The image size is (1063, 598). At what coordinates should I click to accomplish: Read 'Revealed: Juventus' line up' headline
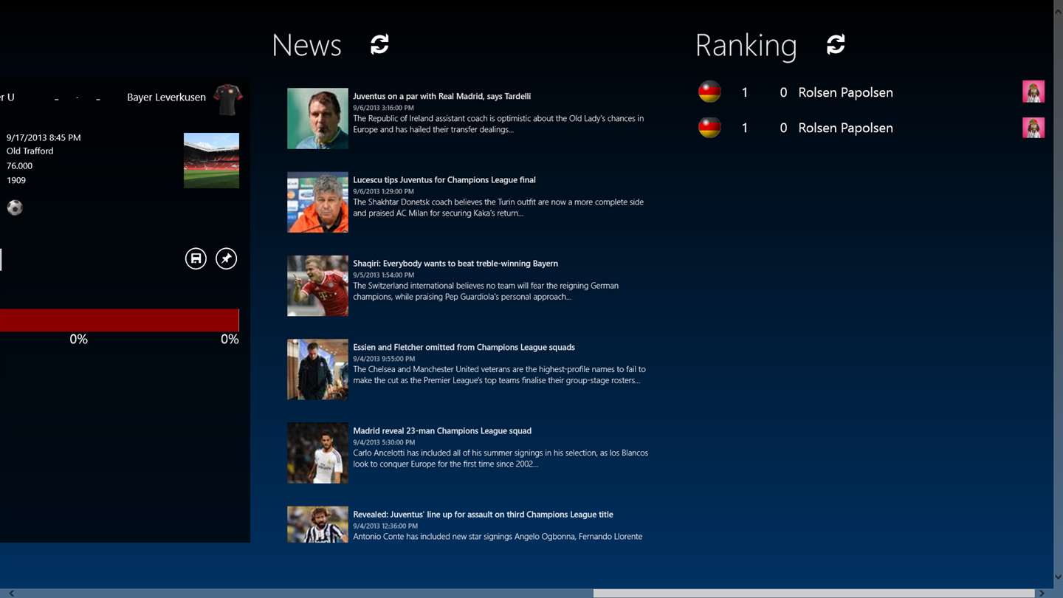(x=483, y=514)
